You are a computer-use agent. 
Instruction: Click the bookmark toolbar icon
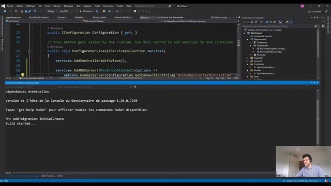(135, 11)
